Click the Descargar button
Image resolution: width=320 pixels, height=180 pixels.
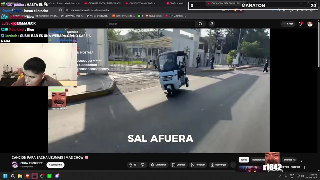click(218, 165)
